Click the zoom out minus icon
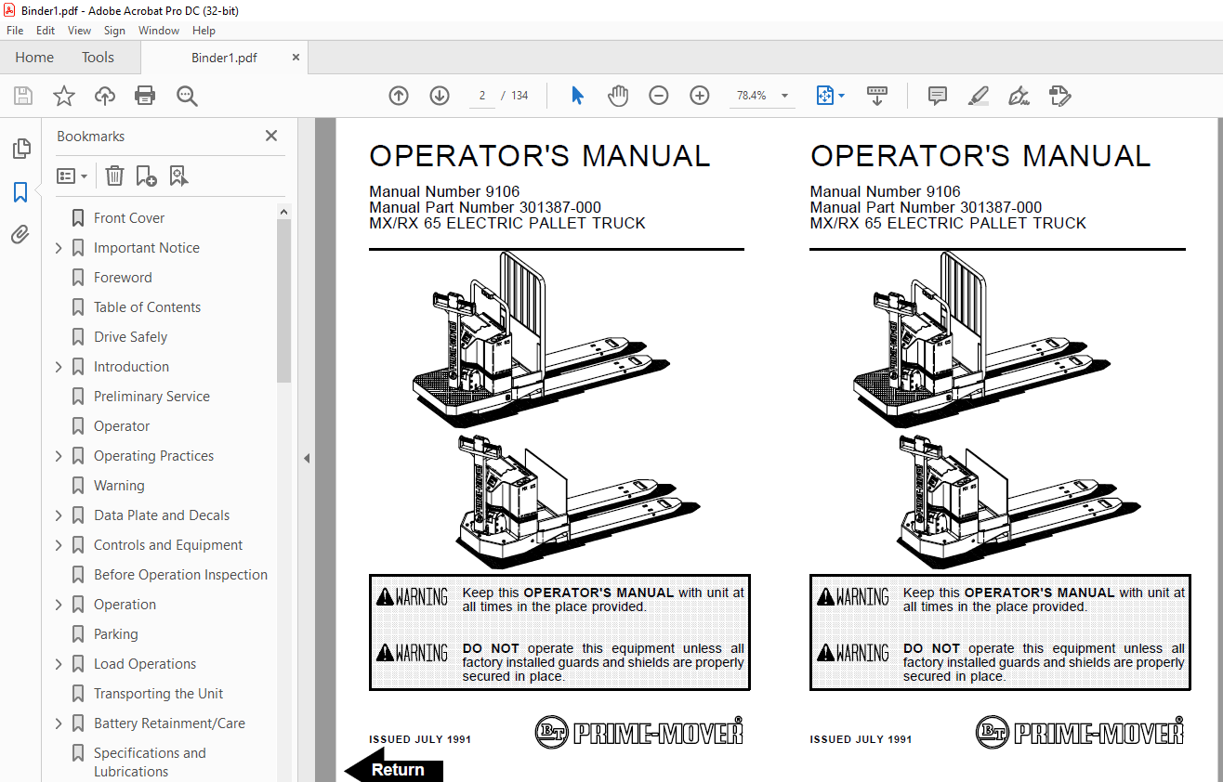The width and height of the screenshot is (1223, 782). click(x=659, y=96)
